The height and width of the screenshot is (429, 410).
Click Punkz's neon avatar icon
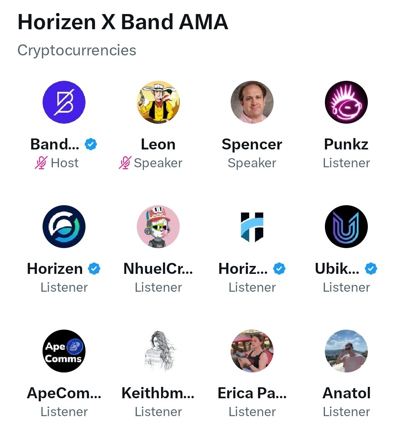(346, 102)
